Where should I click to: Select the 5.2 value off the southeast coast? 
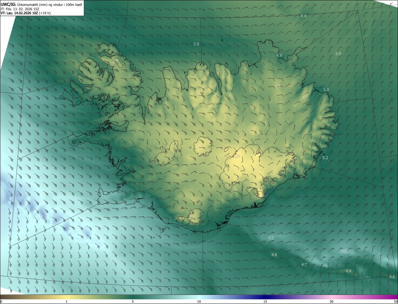pos(325,158)
